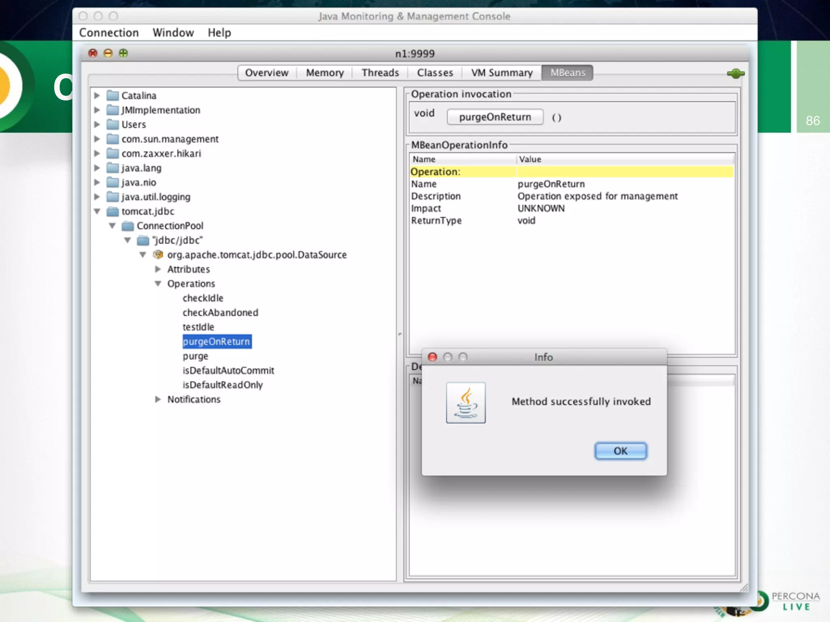The image size is (830, 622).
Task: Select org.apache.tomcat.jdbc.pool.DataSource tree label
Action: 257,255
